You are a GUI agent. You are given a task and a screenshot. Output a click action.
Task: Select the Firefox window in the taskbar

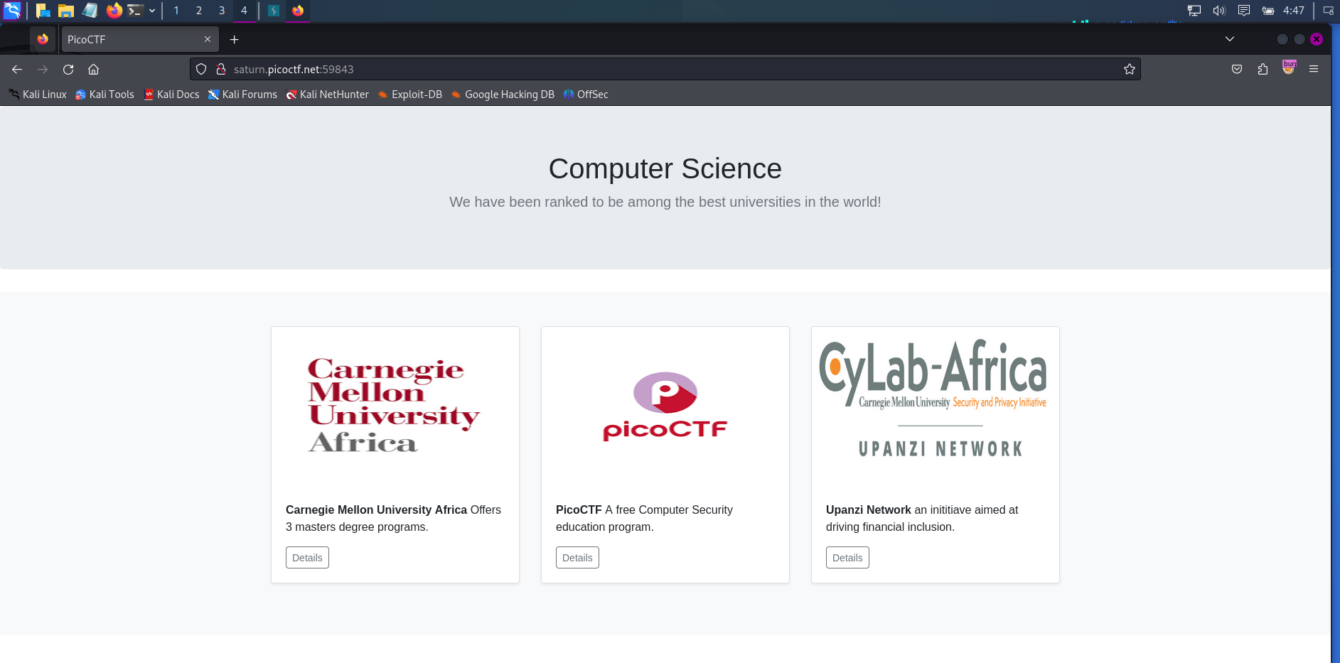[298, 11]
